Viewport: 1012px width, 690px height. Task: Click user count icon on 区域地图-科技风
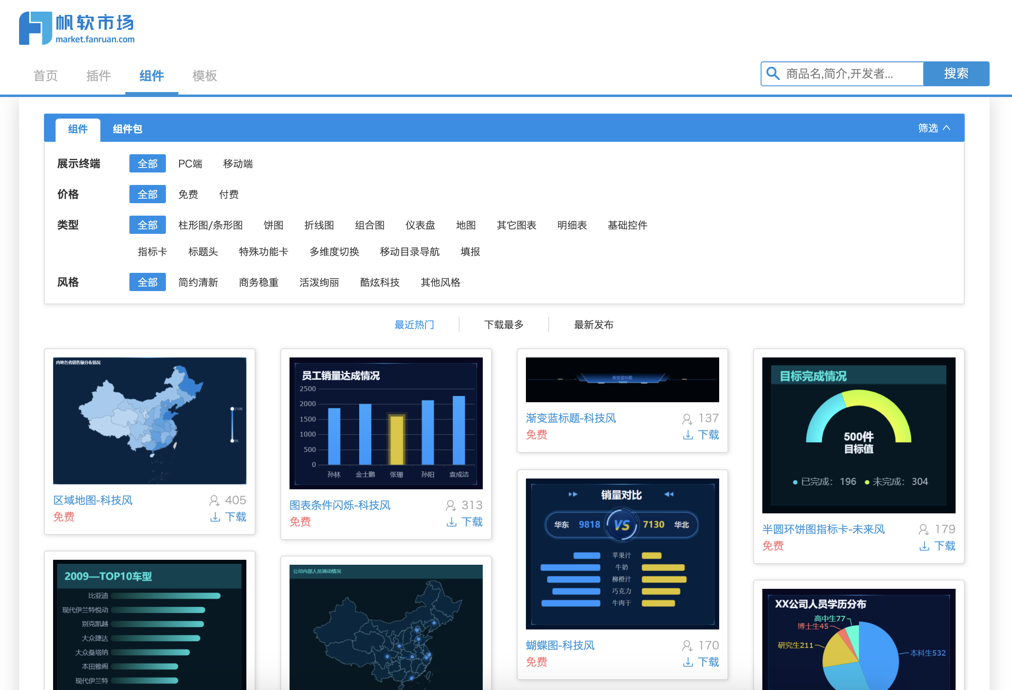click(214, 500)
